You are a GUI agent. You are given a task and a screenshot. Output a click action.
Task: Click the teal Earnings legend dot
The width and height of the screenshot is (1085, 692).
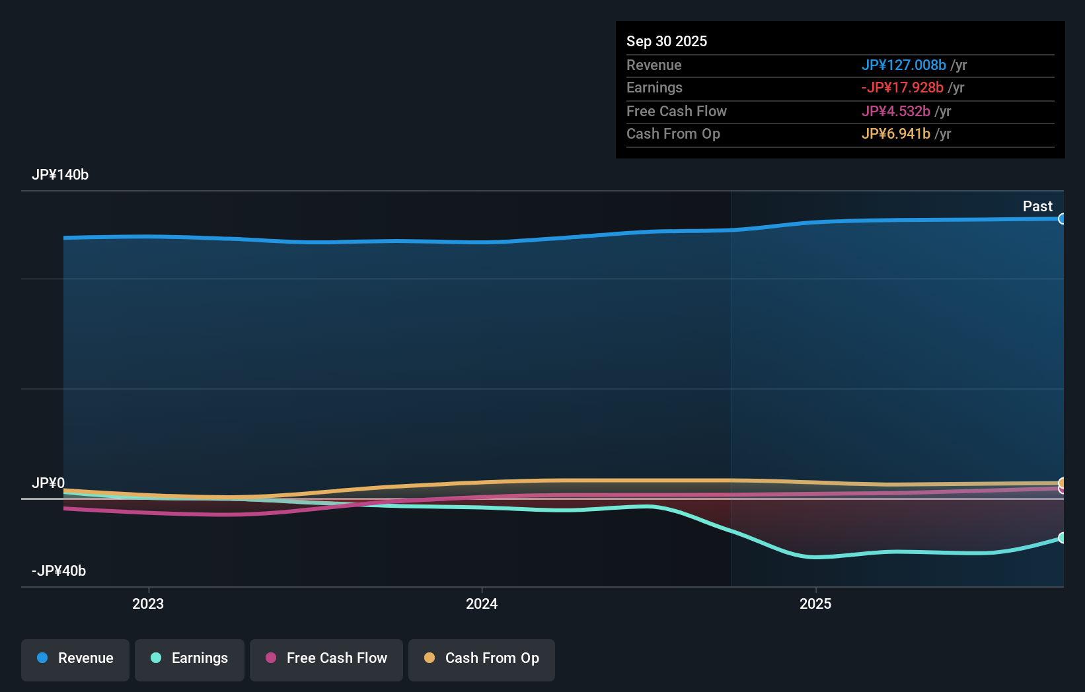pyautogui.click(x=155, y=658)
